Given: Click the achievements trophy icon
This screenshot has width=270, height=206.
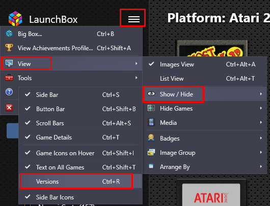Looking at the screenshot, I should click(x=9, y=48).
